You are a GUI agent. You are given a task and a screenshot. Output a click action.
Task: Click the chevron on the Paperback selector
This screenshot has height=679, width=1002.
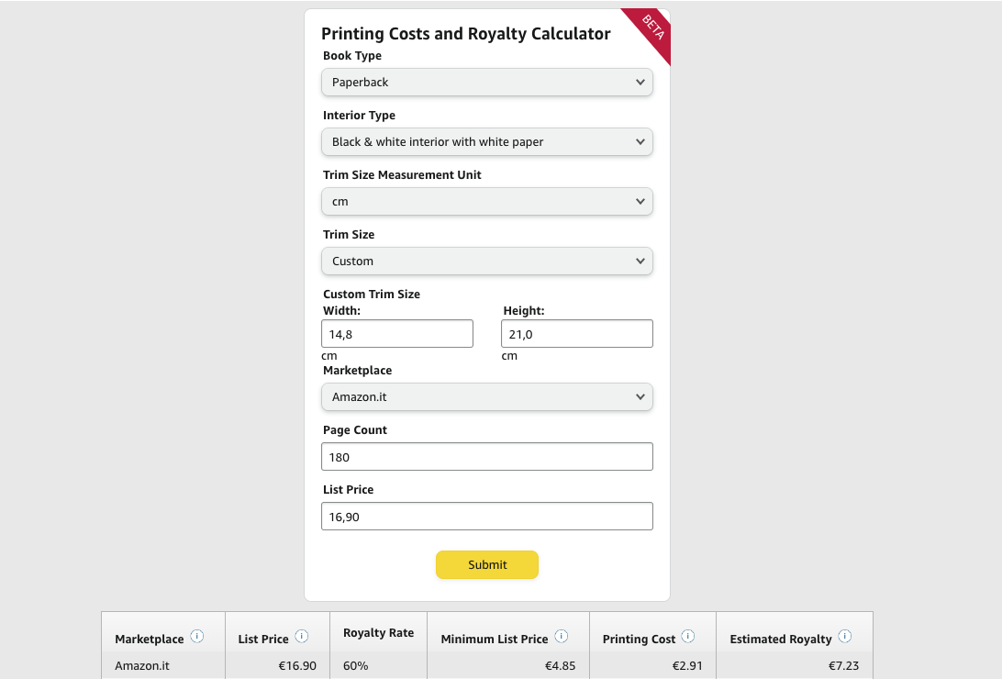click(x=640, y=82)
